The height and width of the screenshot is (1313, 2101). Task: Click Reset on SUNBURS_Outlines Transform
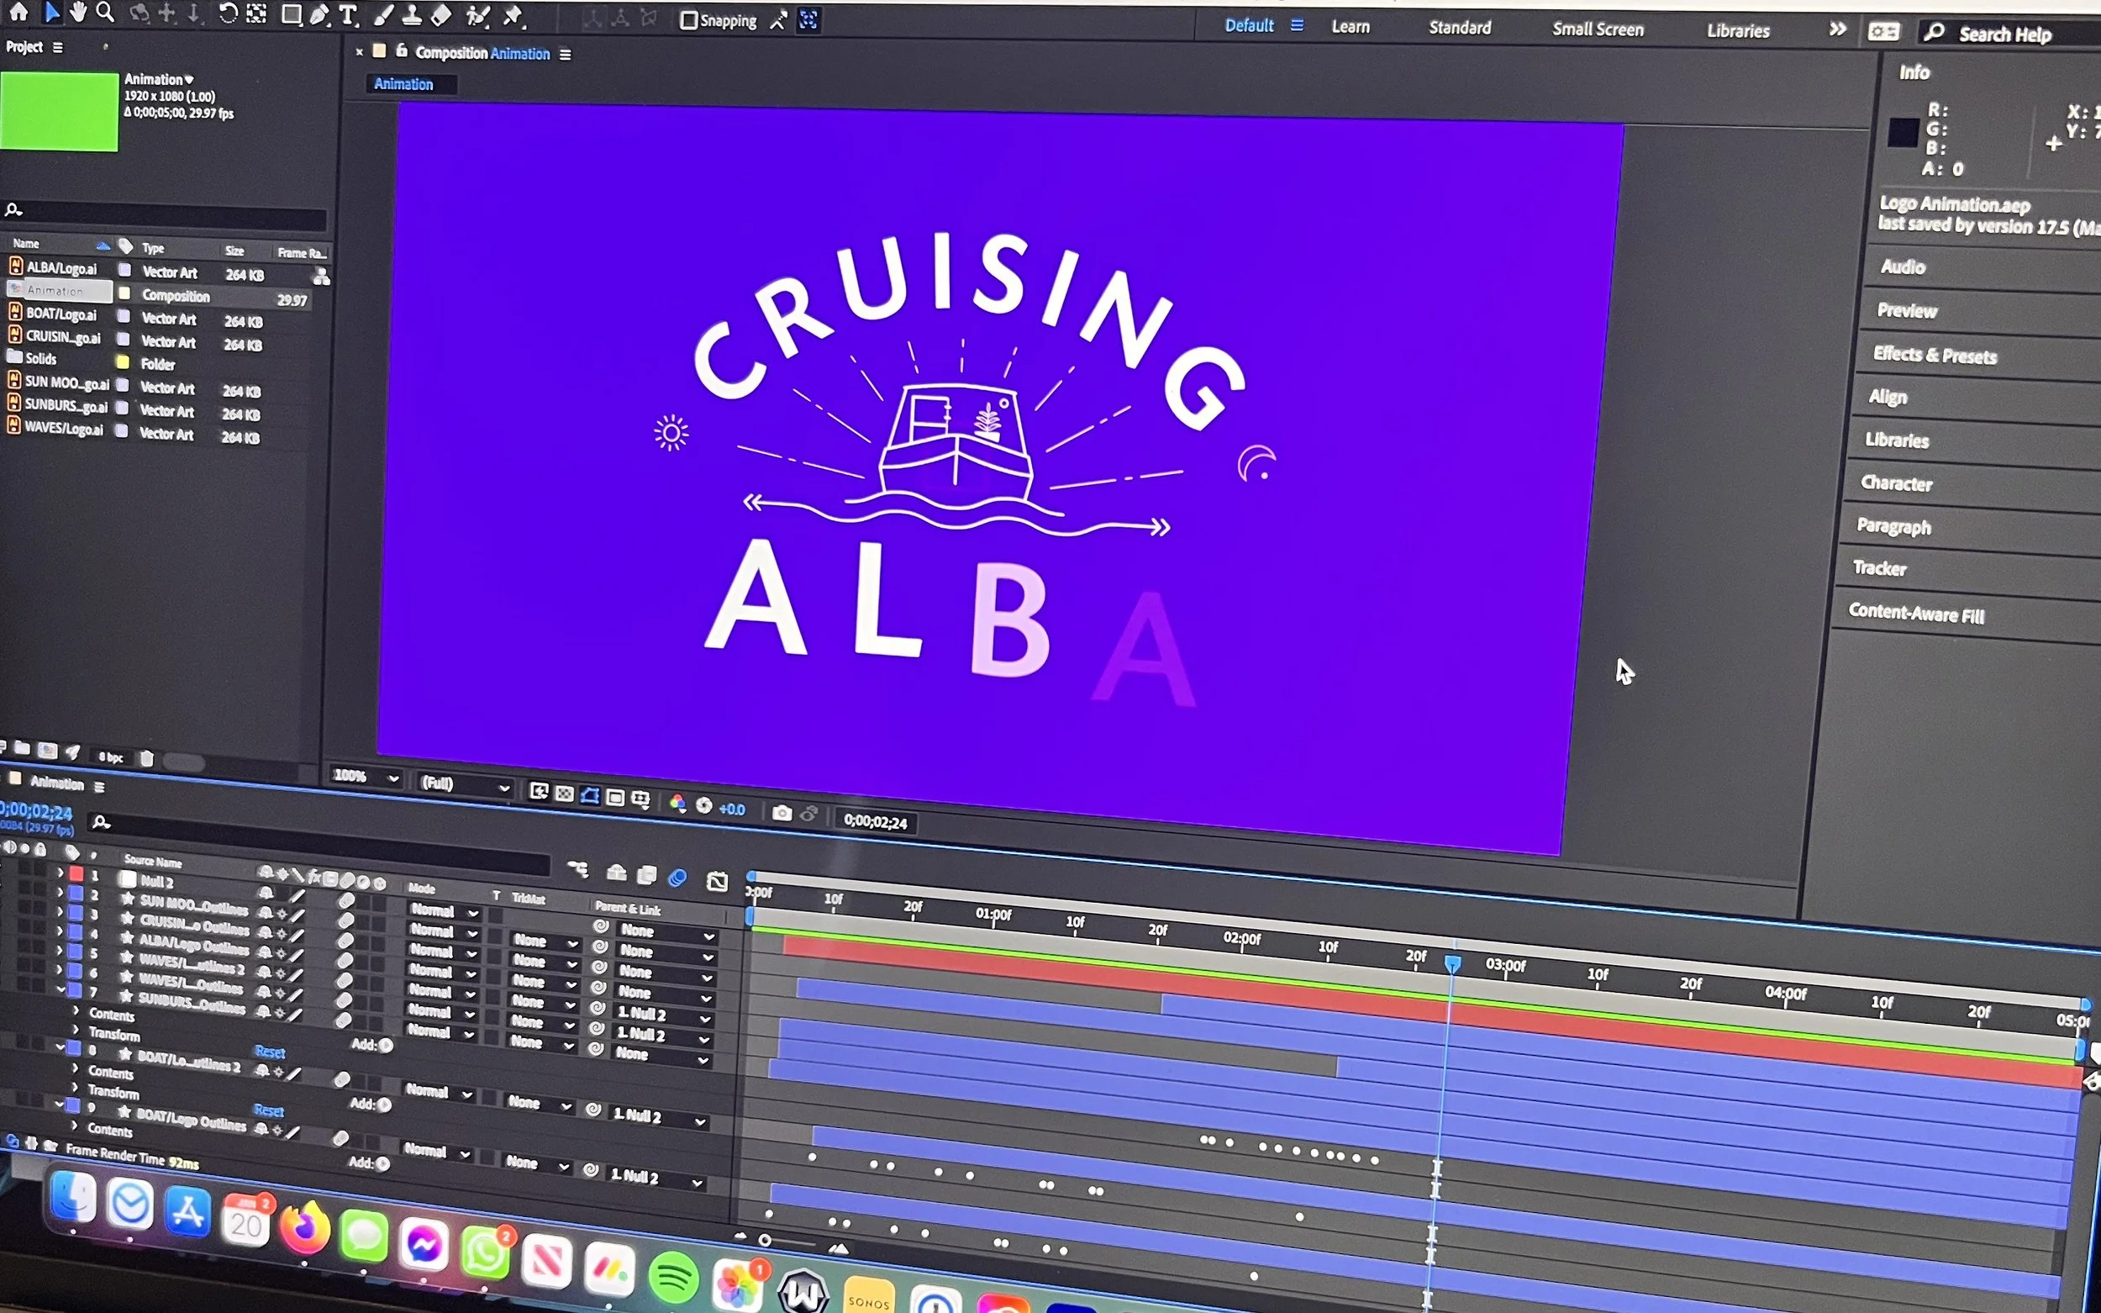coord(269,1052)
